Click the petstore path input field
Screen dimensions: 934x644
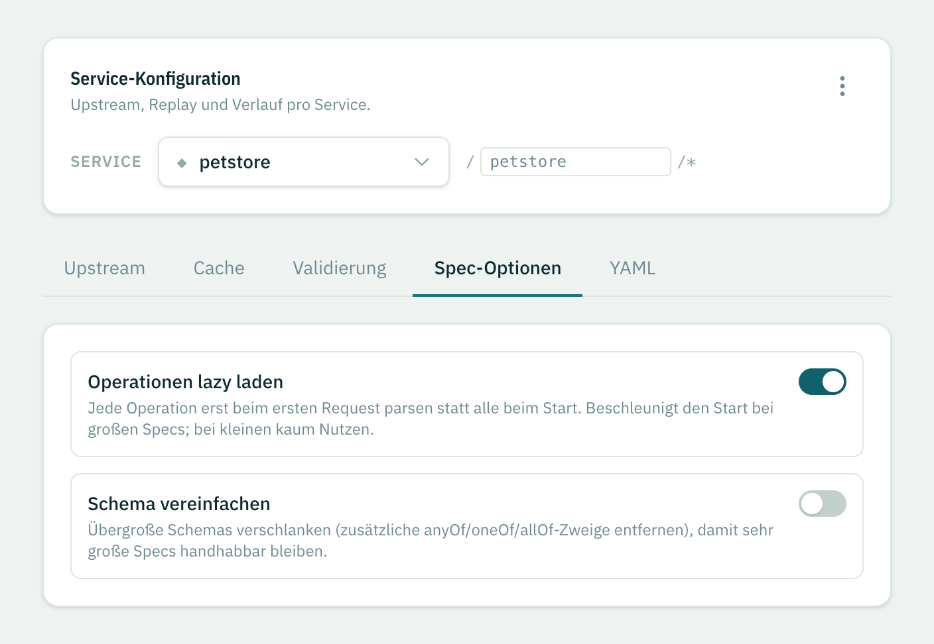575,162
